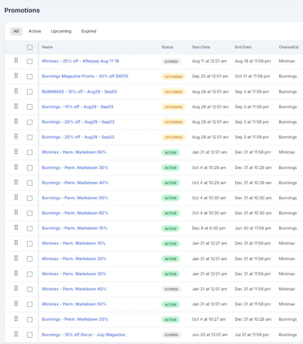Click the Channel(s) column header
This screenshot has height=344, width=303.
(x=289, y=47)
